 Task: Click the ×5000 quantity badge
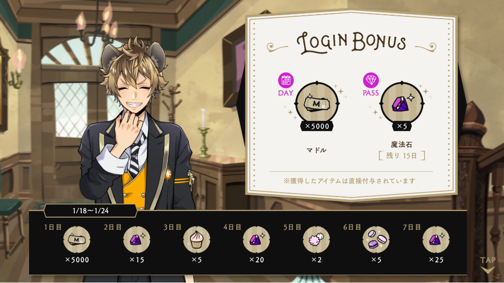click(317, 126)
